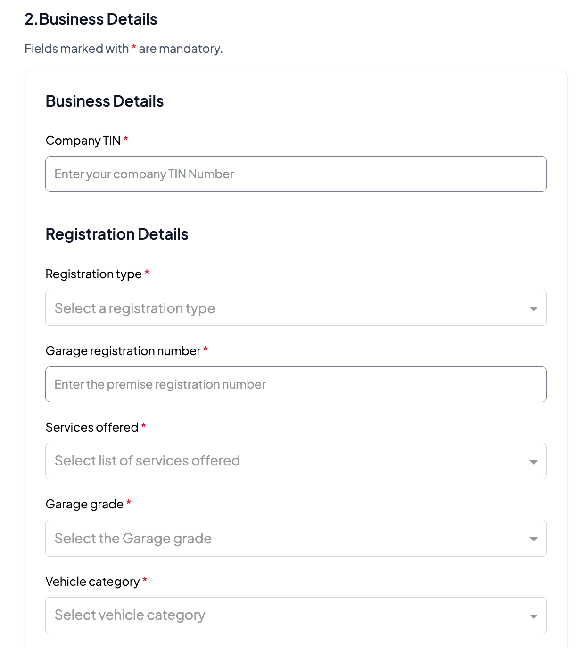Click the Company TIN input field

point(296,174)
